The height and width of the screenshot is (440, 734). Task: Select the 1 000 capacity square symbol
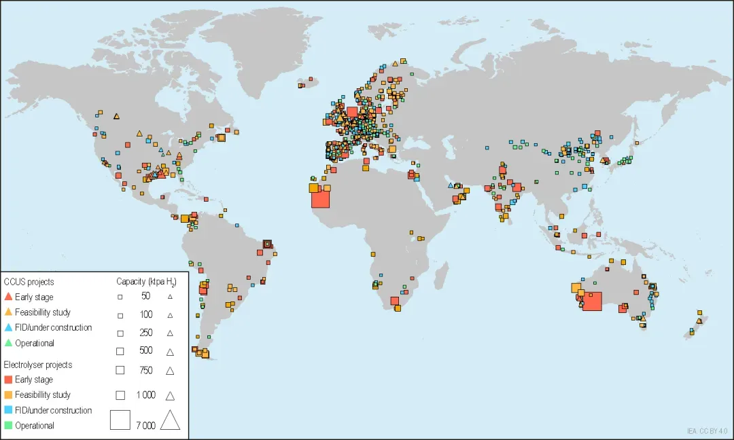[120, 395]
